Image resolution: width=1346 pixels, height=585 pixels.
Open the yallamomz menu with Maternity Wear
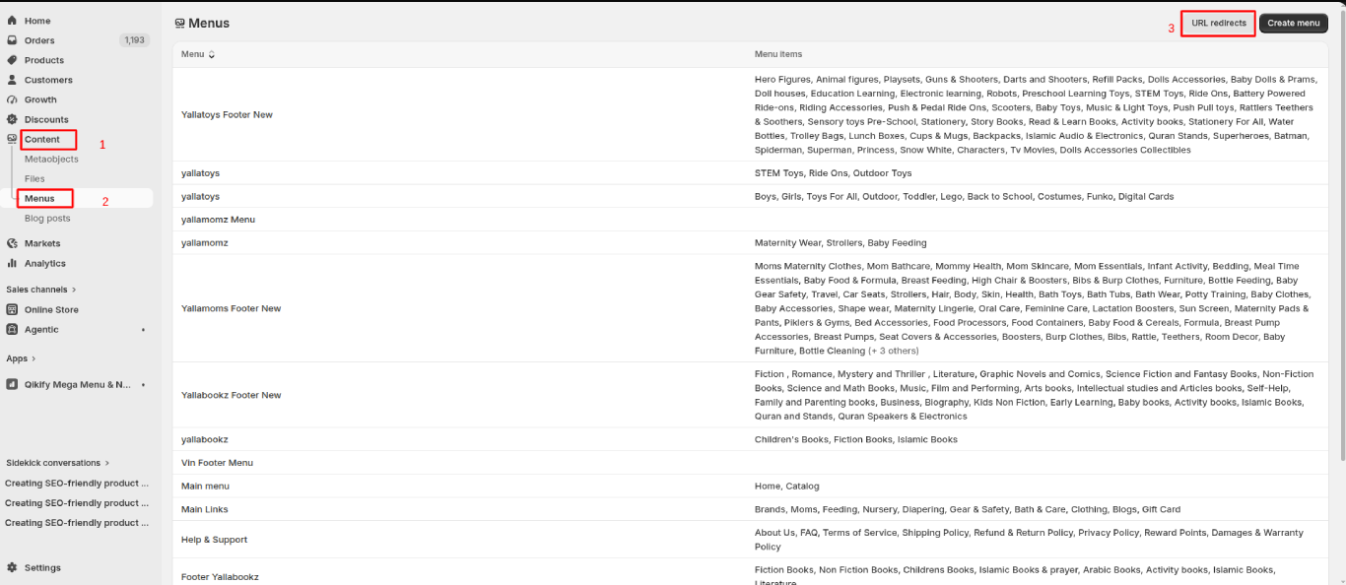click(204, 242)
